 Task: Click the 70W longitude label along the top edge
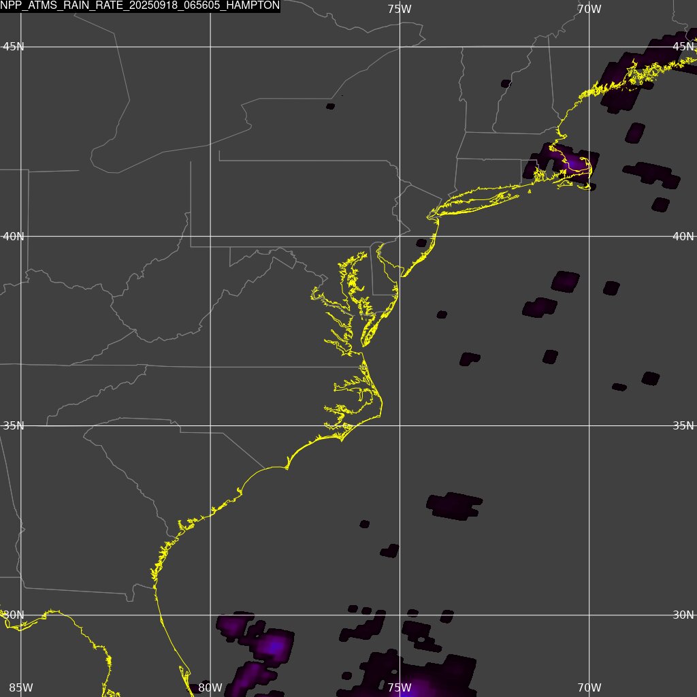pos(589,9)
